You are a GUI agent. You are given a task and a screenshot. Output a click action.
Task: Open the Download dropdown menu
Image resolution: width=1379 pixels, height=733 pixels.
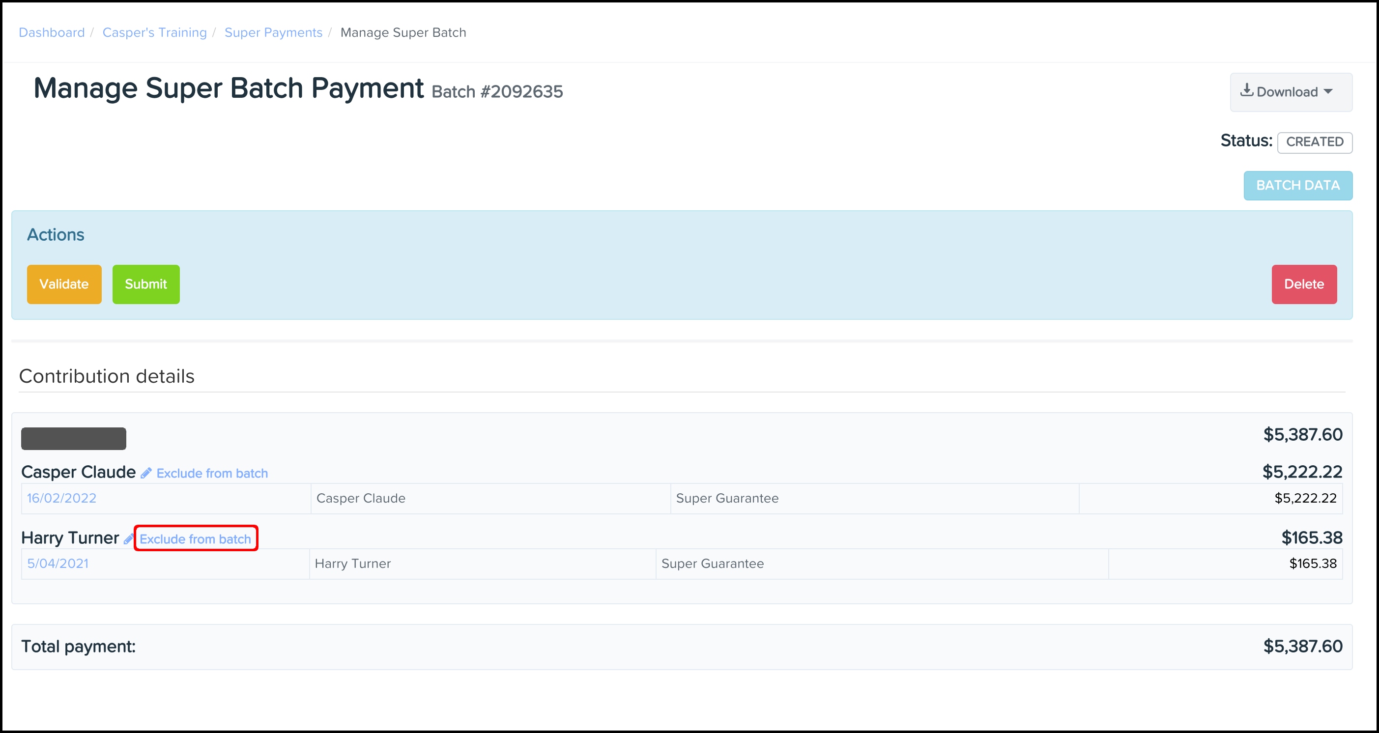[1291, 92]
